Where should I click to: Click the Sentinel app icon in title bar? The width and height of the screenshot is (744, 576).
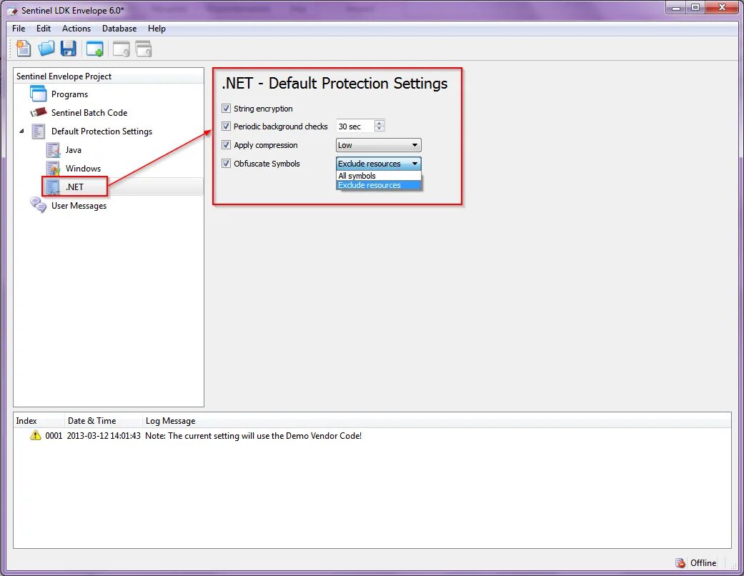(12, 11)
